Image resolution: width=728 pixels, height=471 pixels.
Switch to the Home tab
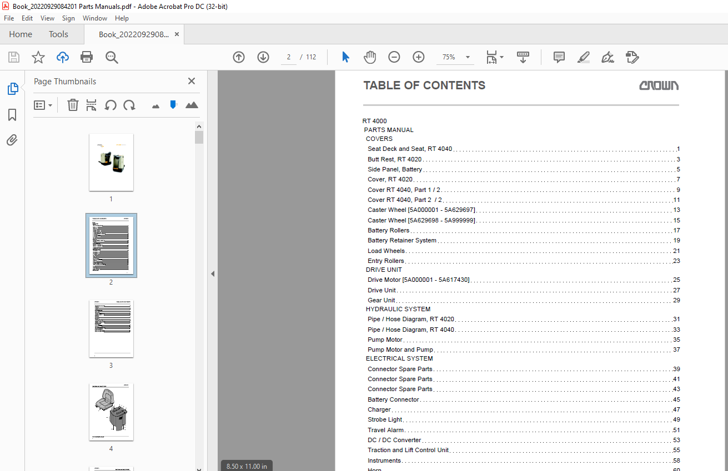[x=21, y=34]
